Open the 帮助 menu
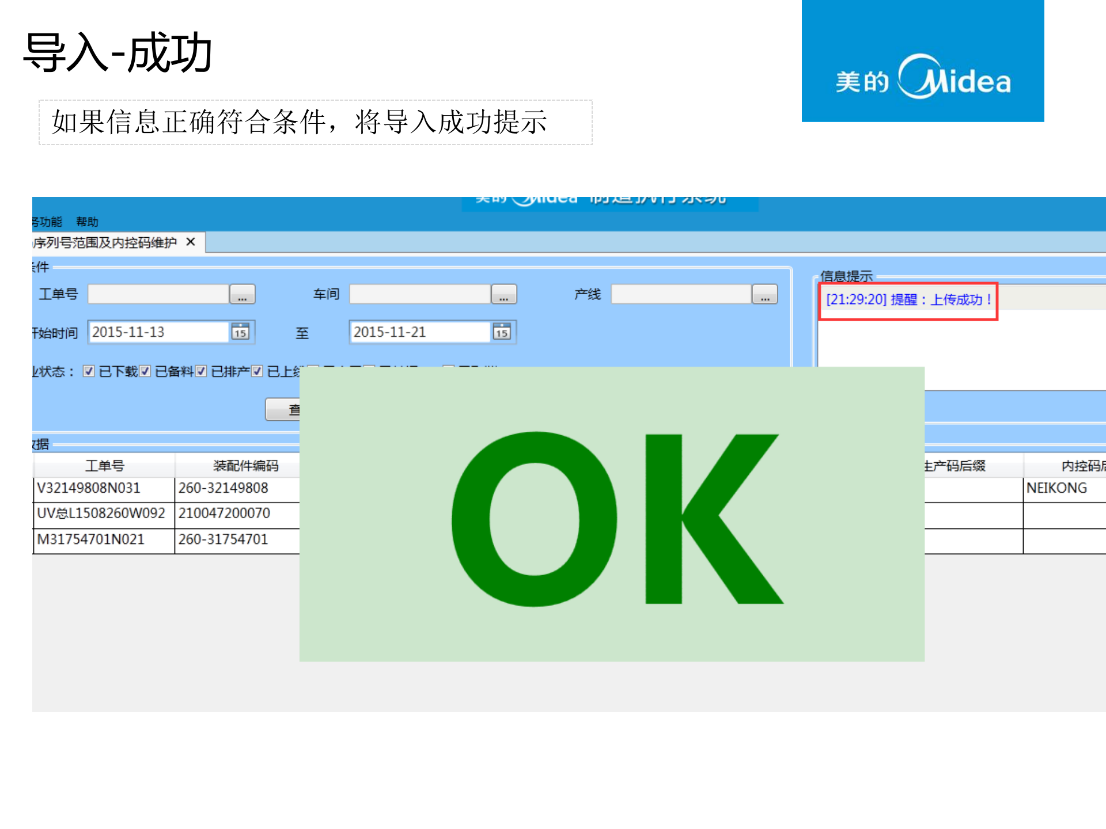Screen dimensions: 1106x829 pos(86,222)
